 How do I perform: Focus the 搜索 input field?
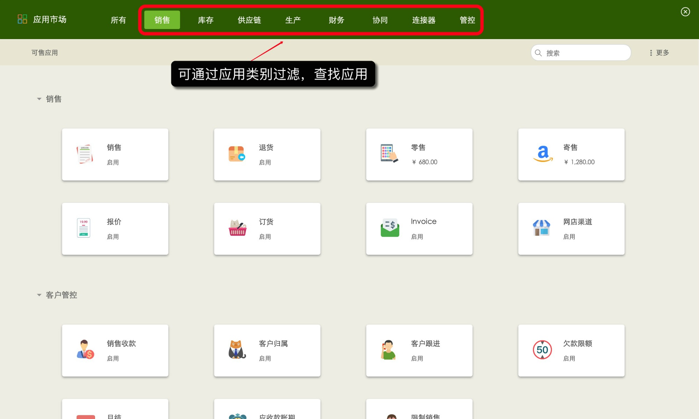(581, 53)
